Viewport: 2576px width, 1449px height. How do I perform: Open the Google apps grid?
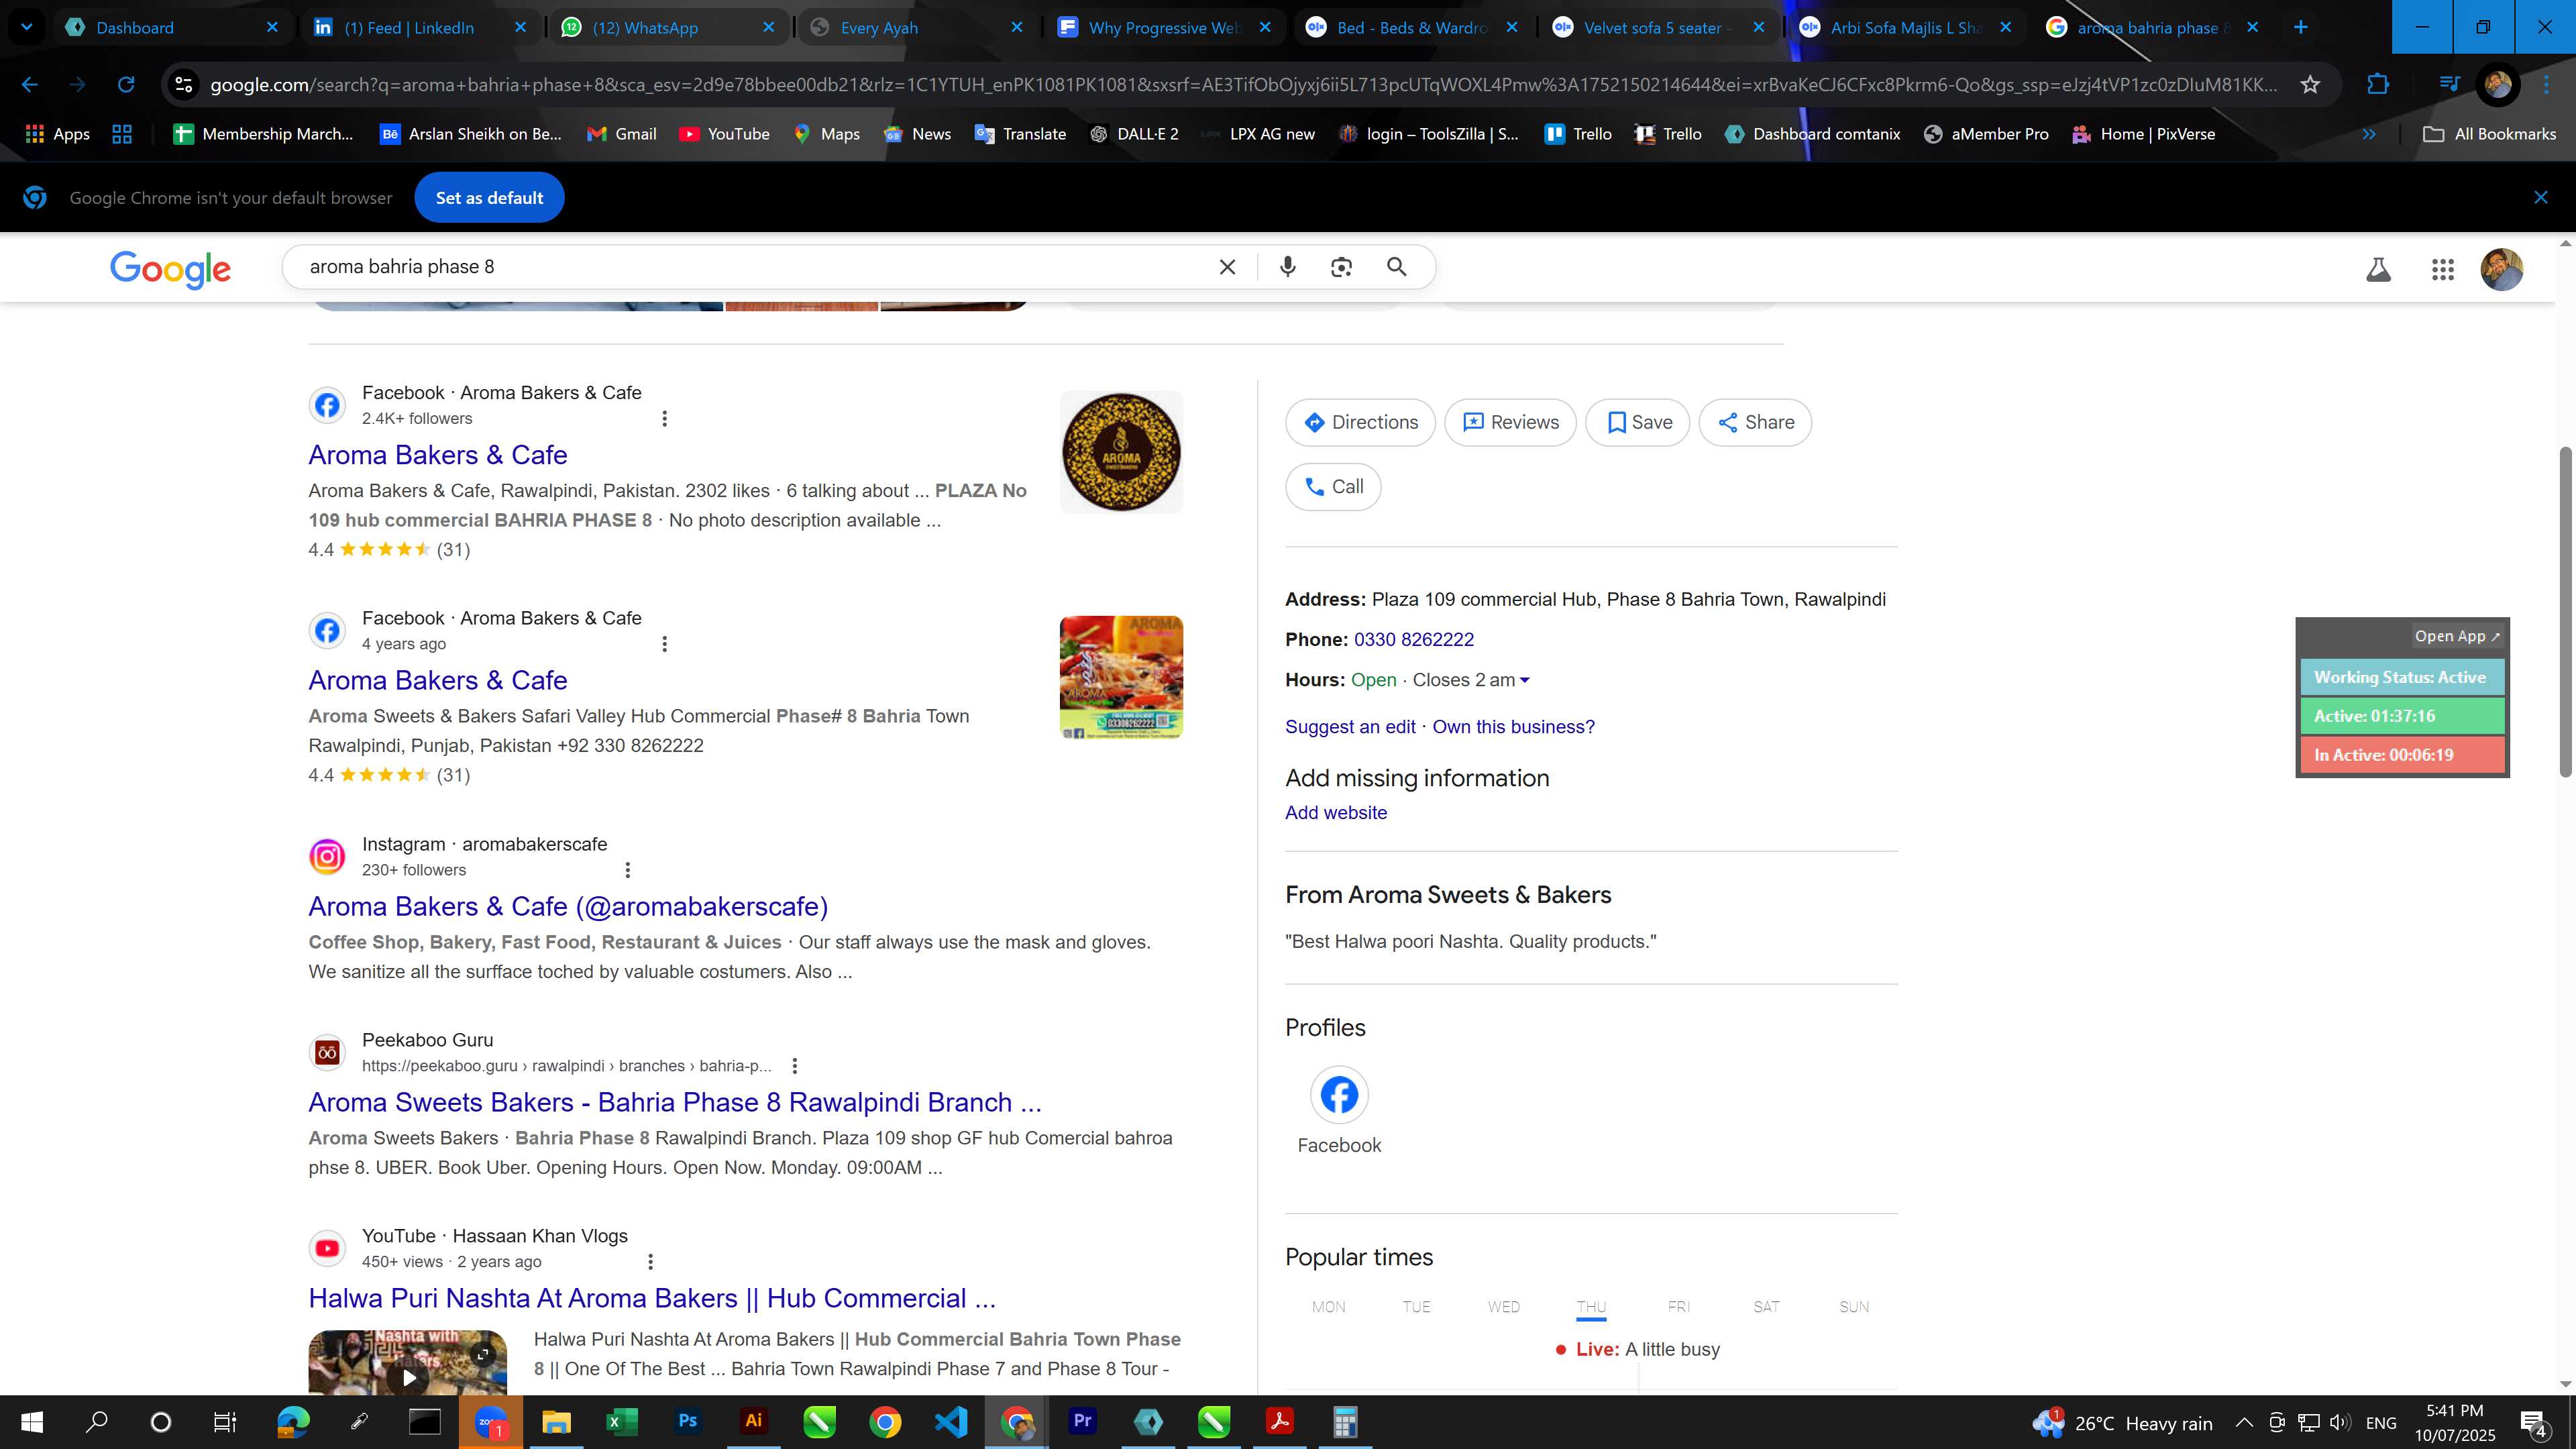[x=2442, y=269]
